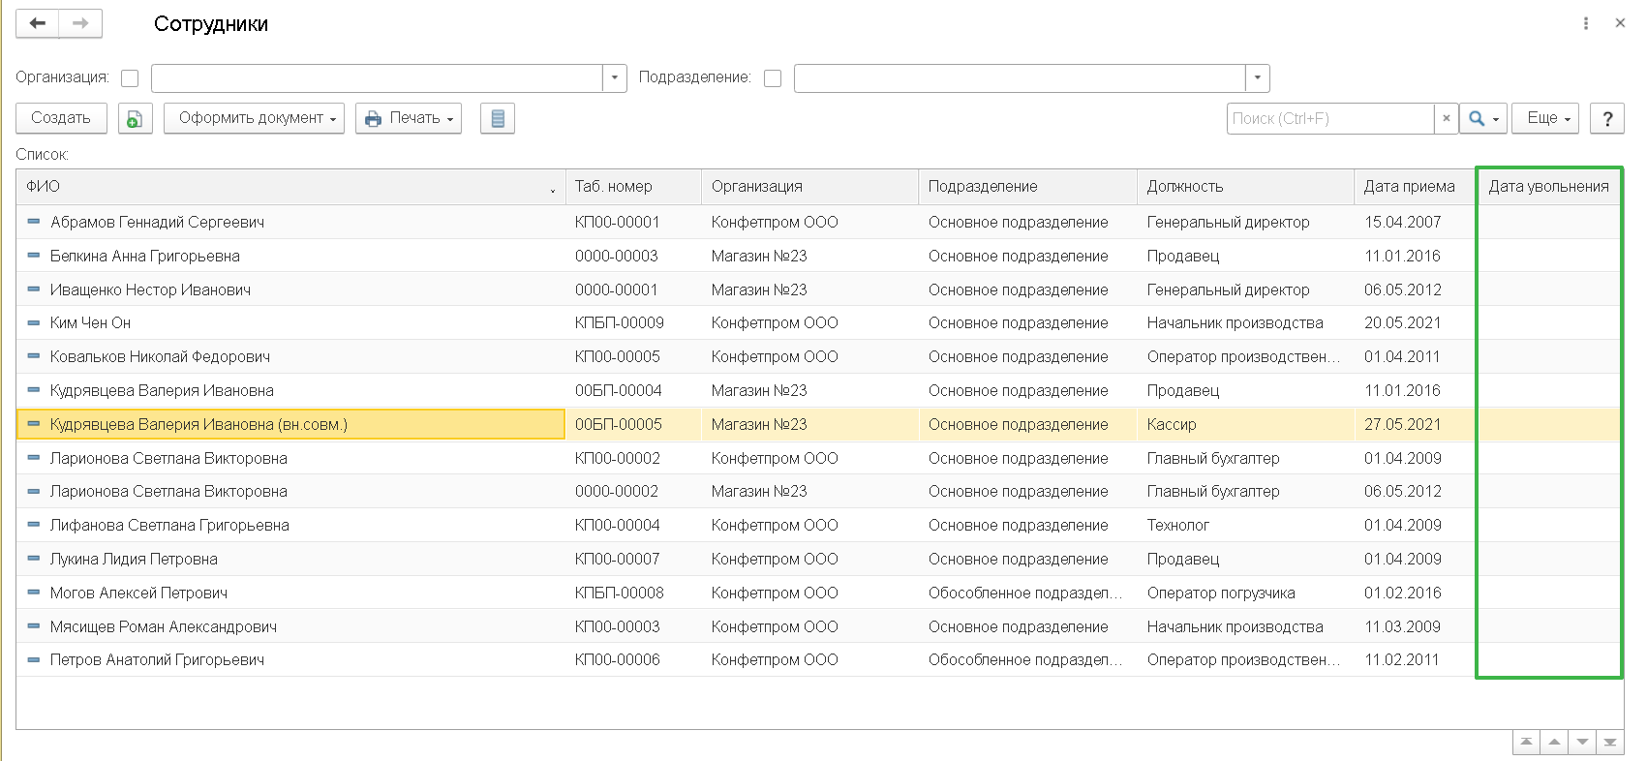Click the Поиск (Ctrl+F) search field

(x=1330, y=118)
